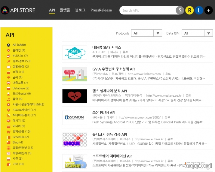215x172 pixels.
Task: Open the 블로그 nav menu
Action: click(80, 10)
